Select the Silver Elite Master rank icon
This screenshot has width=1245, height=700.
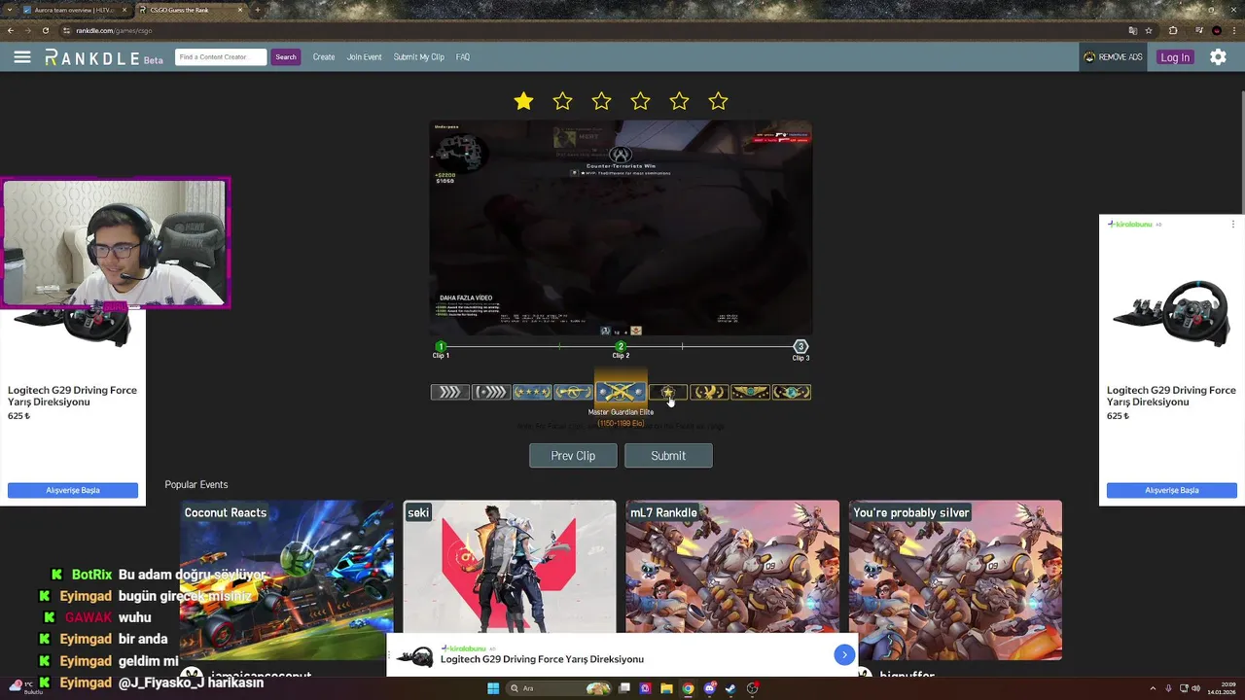pyautogui.click(x=490, y=393)
